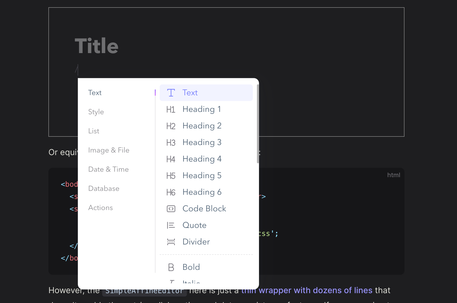457x303 pixels.
Task: Switch to the List category
Action: (94, 131)
